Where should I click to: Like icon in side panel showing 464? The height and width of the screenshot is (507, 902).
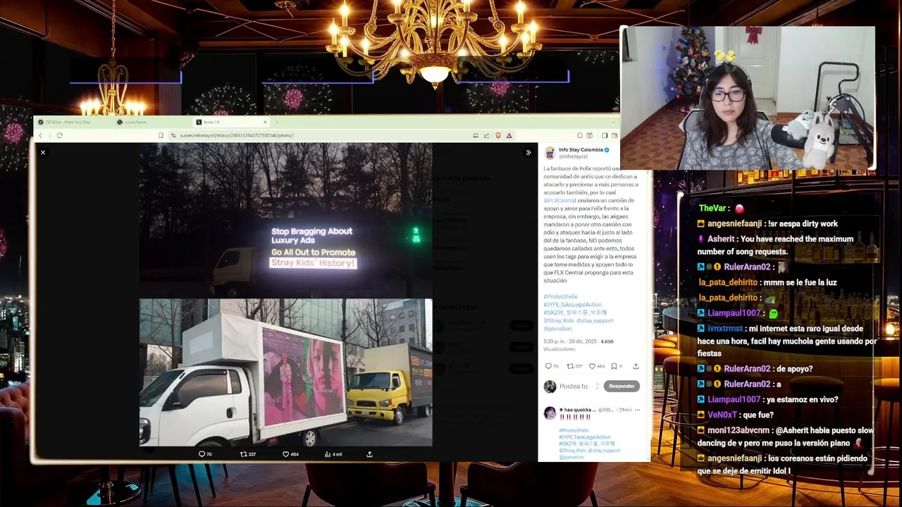(597, 366)
